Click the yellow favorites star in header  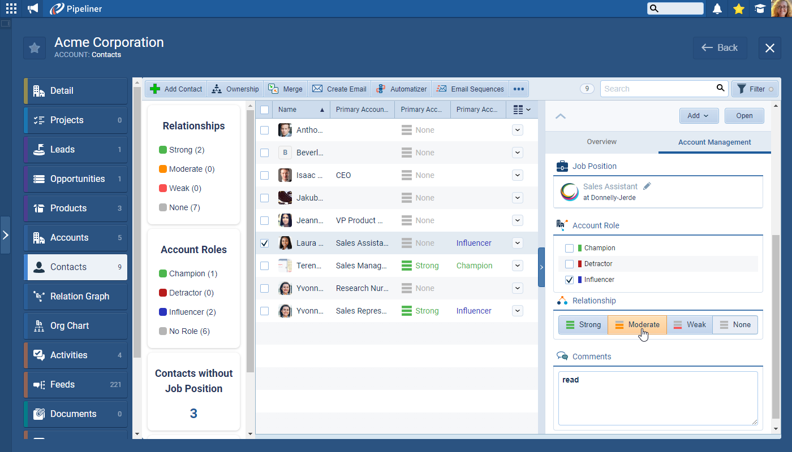tap(738, 8)
